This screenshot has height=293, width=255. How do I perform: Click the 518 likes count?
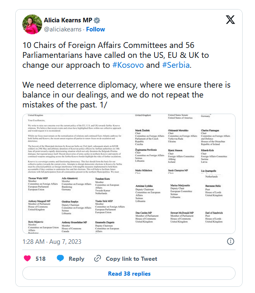click(x=41, y=259)
